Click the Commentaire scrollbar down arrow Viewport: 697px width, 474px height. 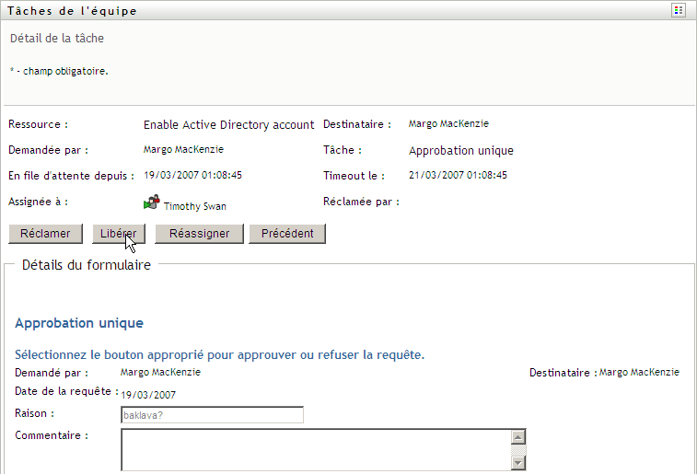tap(517, 463)
